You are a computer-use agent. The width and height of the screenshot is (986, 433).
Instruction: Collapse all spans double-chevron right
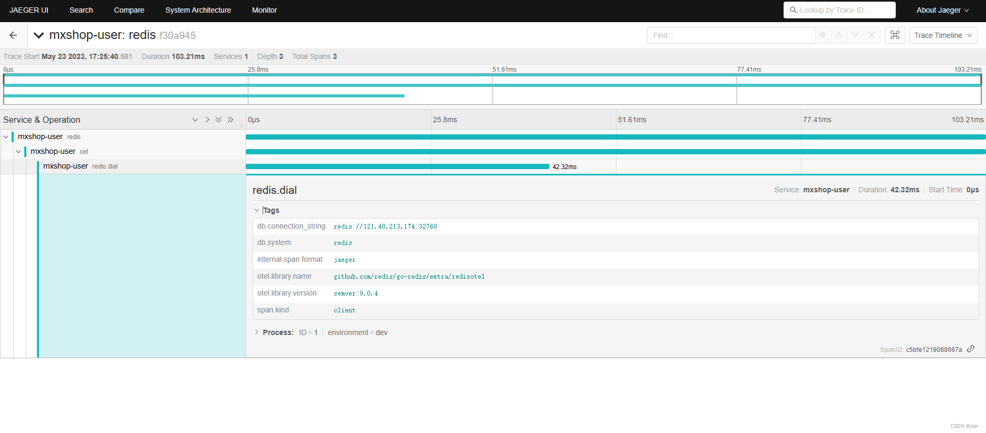click(x=230, y=120)
